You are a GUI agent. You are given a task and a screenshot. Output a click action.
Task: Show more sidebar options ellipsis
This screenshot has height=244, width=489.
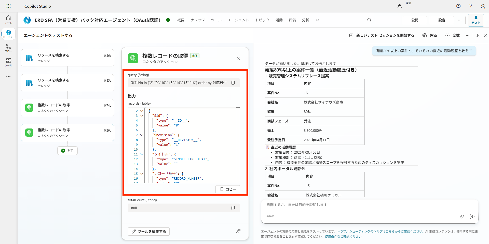click(8, 76)
